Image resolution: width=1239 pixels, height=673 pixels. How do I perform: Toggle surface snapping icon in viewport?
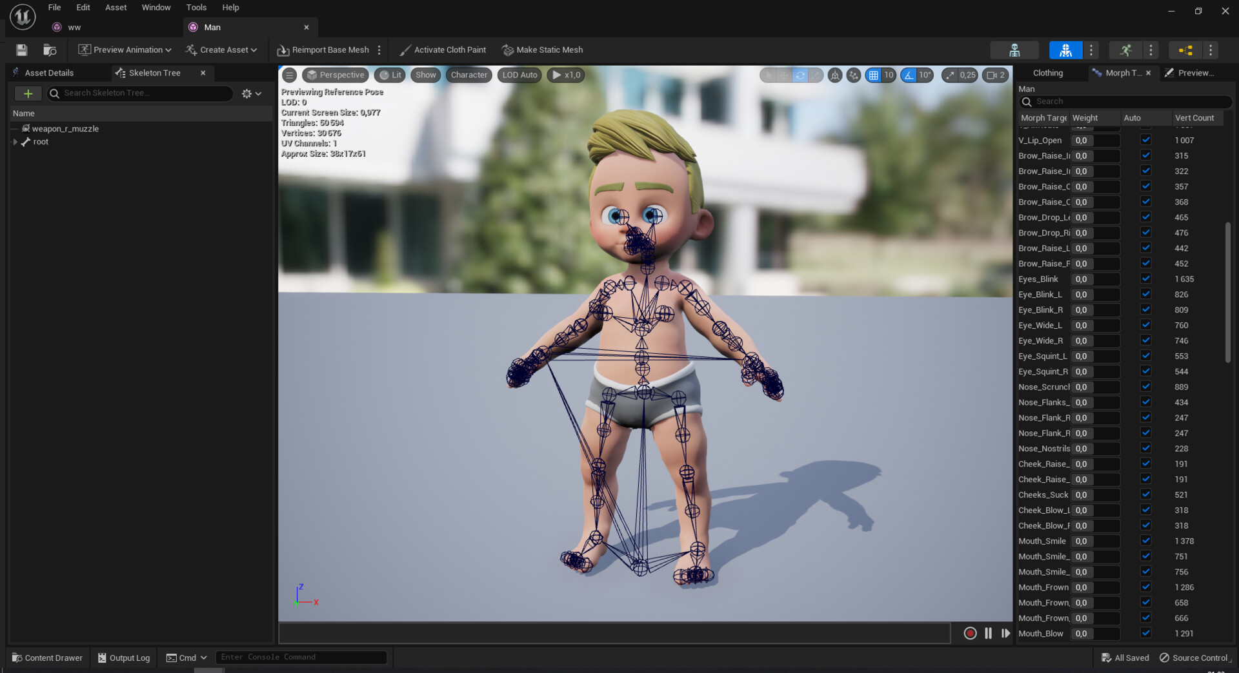[x=854, y=75]
